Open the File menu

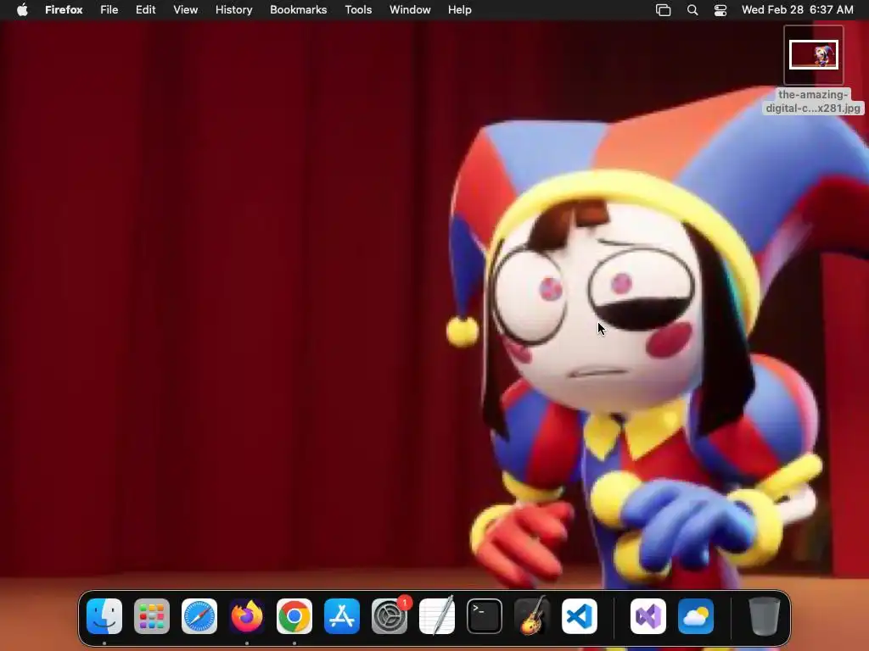tap(109, 10)
